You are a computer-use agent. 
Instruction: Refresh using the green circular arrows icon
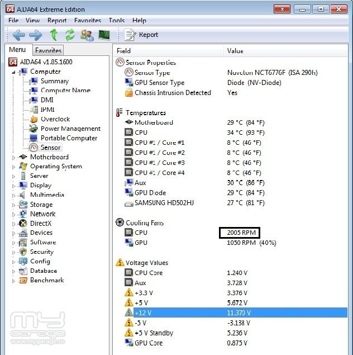click(x=70, y=35)
